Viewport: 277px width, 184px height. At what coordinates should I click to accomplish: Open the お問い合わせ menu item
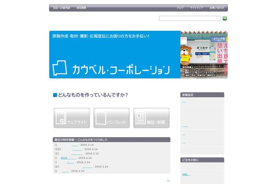pyautogui.click(x=217, y=8)
